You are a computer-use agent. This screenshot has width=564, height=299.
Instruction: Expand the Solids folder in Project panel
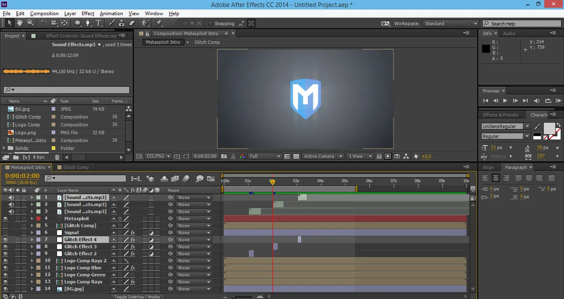(5, 148)
